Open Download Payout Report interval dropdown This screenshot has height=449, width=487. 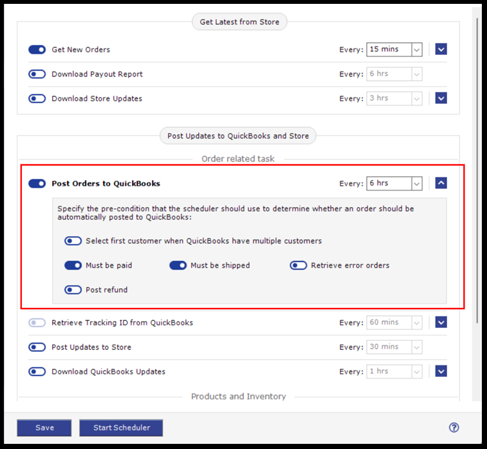[x=394, y=74]
